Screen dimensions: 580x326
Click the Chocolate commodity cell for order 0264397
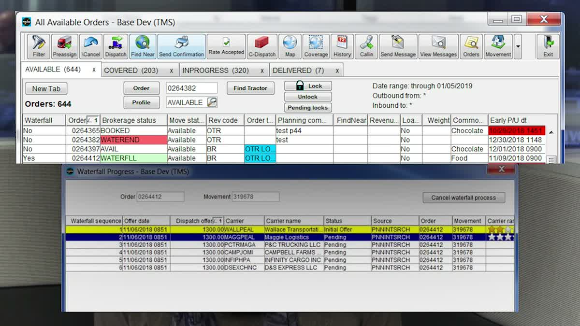coord(469,149)
